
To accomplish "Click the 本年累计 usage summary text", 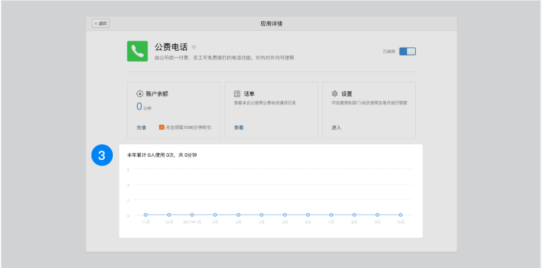I will [x=162, y=155].
